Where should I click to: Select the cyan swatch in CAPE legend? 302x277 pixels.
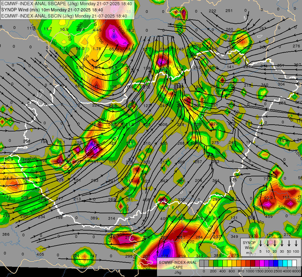click(x=285, y=263)
